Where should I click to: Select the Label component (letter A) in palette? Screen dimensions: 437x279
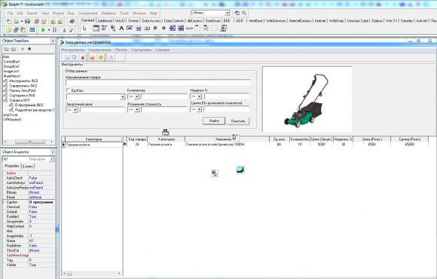(x=121, y=28)
